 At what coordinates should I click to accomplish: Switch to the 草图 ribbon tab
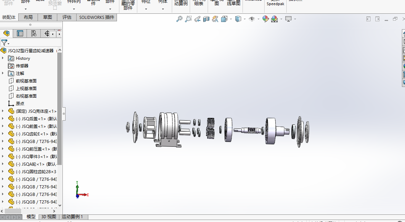pos(48,17)
